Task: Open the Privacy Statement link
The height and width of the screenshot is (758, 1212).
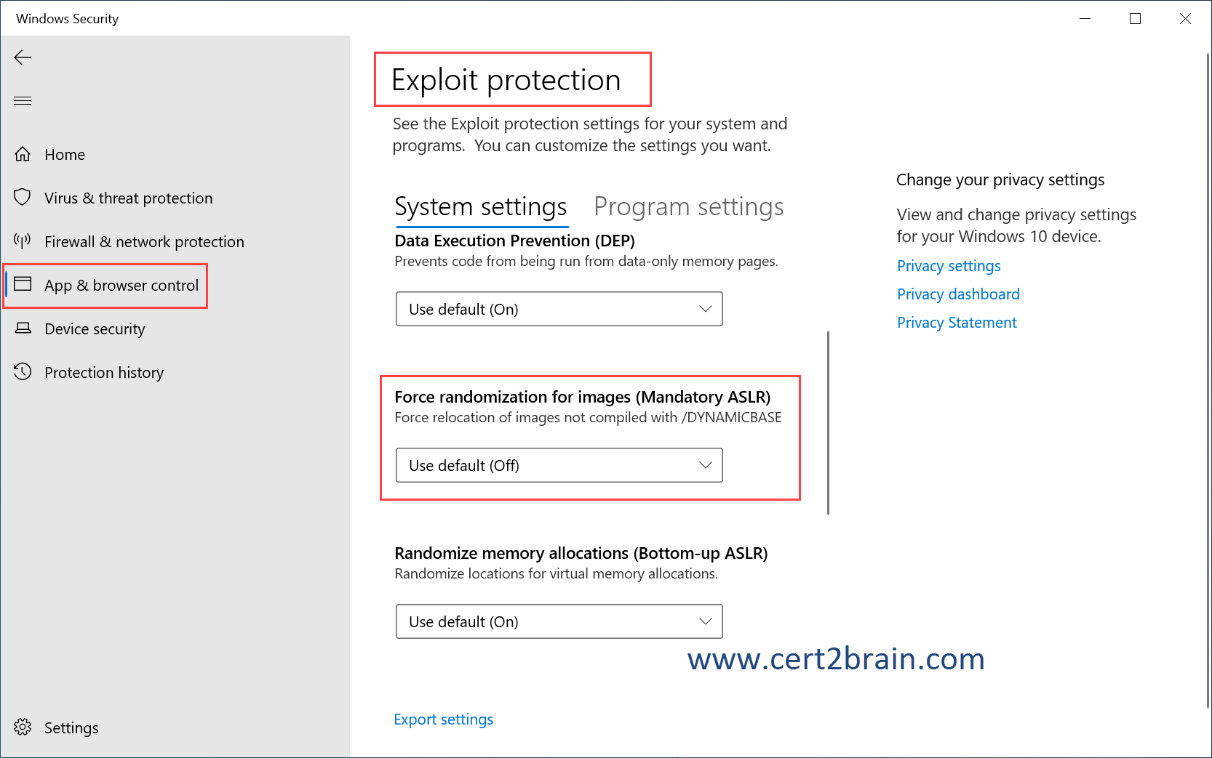Action: 956,323
